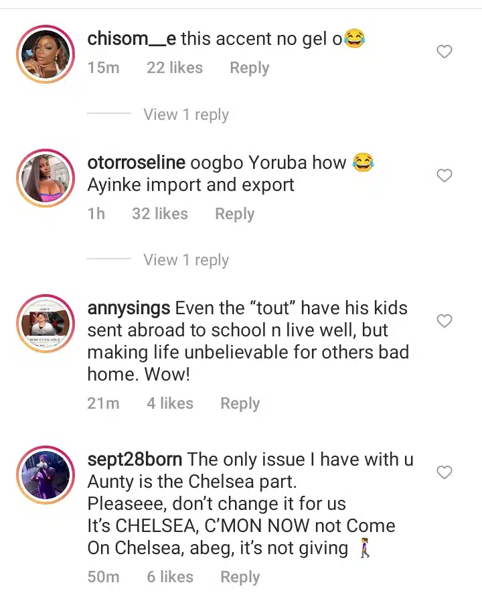The height and width of the screenshot is (595, 482).
Task: Go to the annysings username link
Action: coord(129,309)
